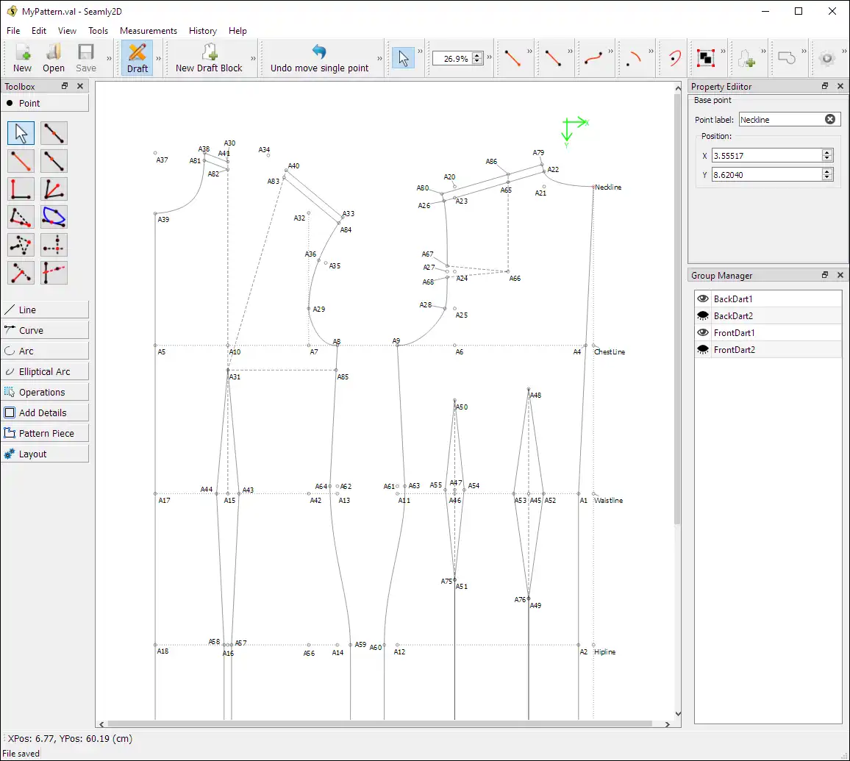Activate Draft mode from the toolbar
Screen dimensions: 850x761
click(x=137, y=57)
